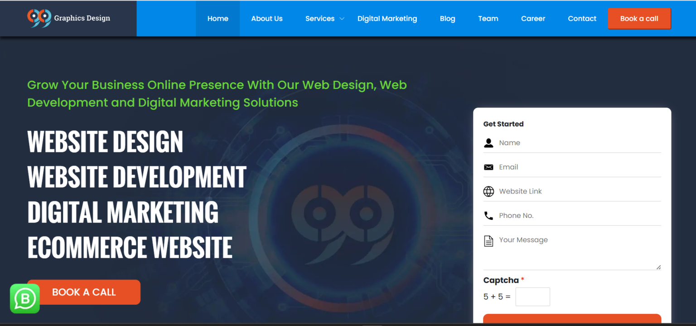Click the envelope icon beside Email field
This screenshot has height=326, width=696.
488,167
